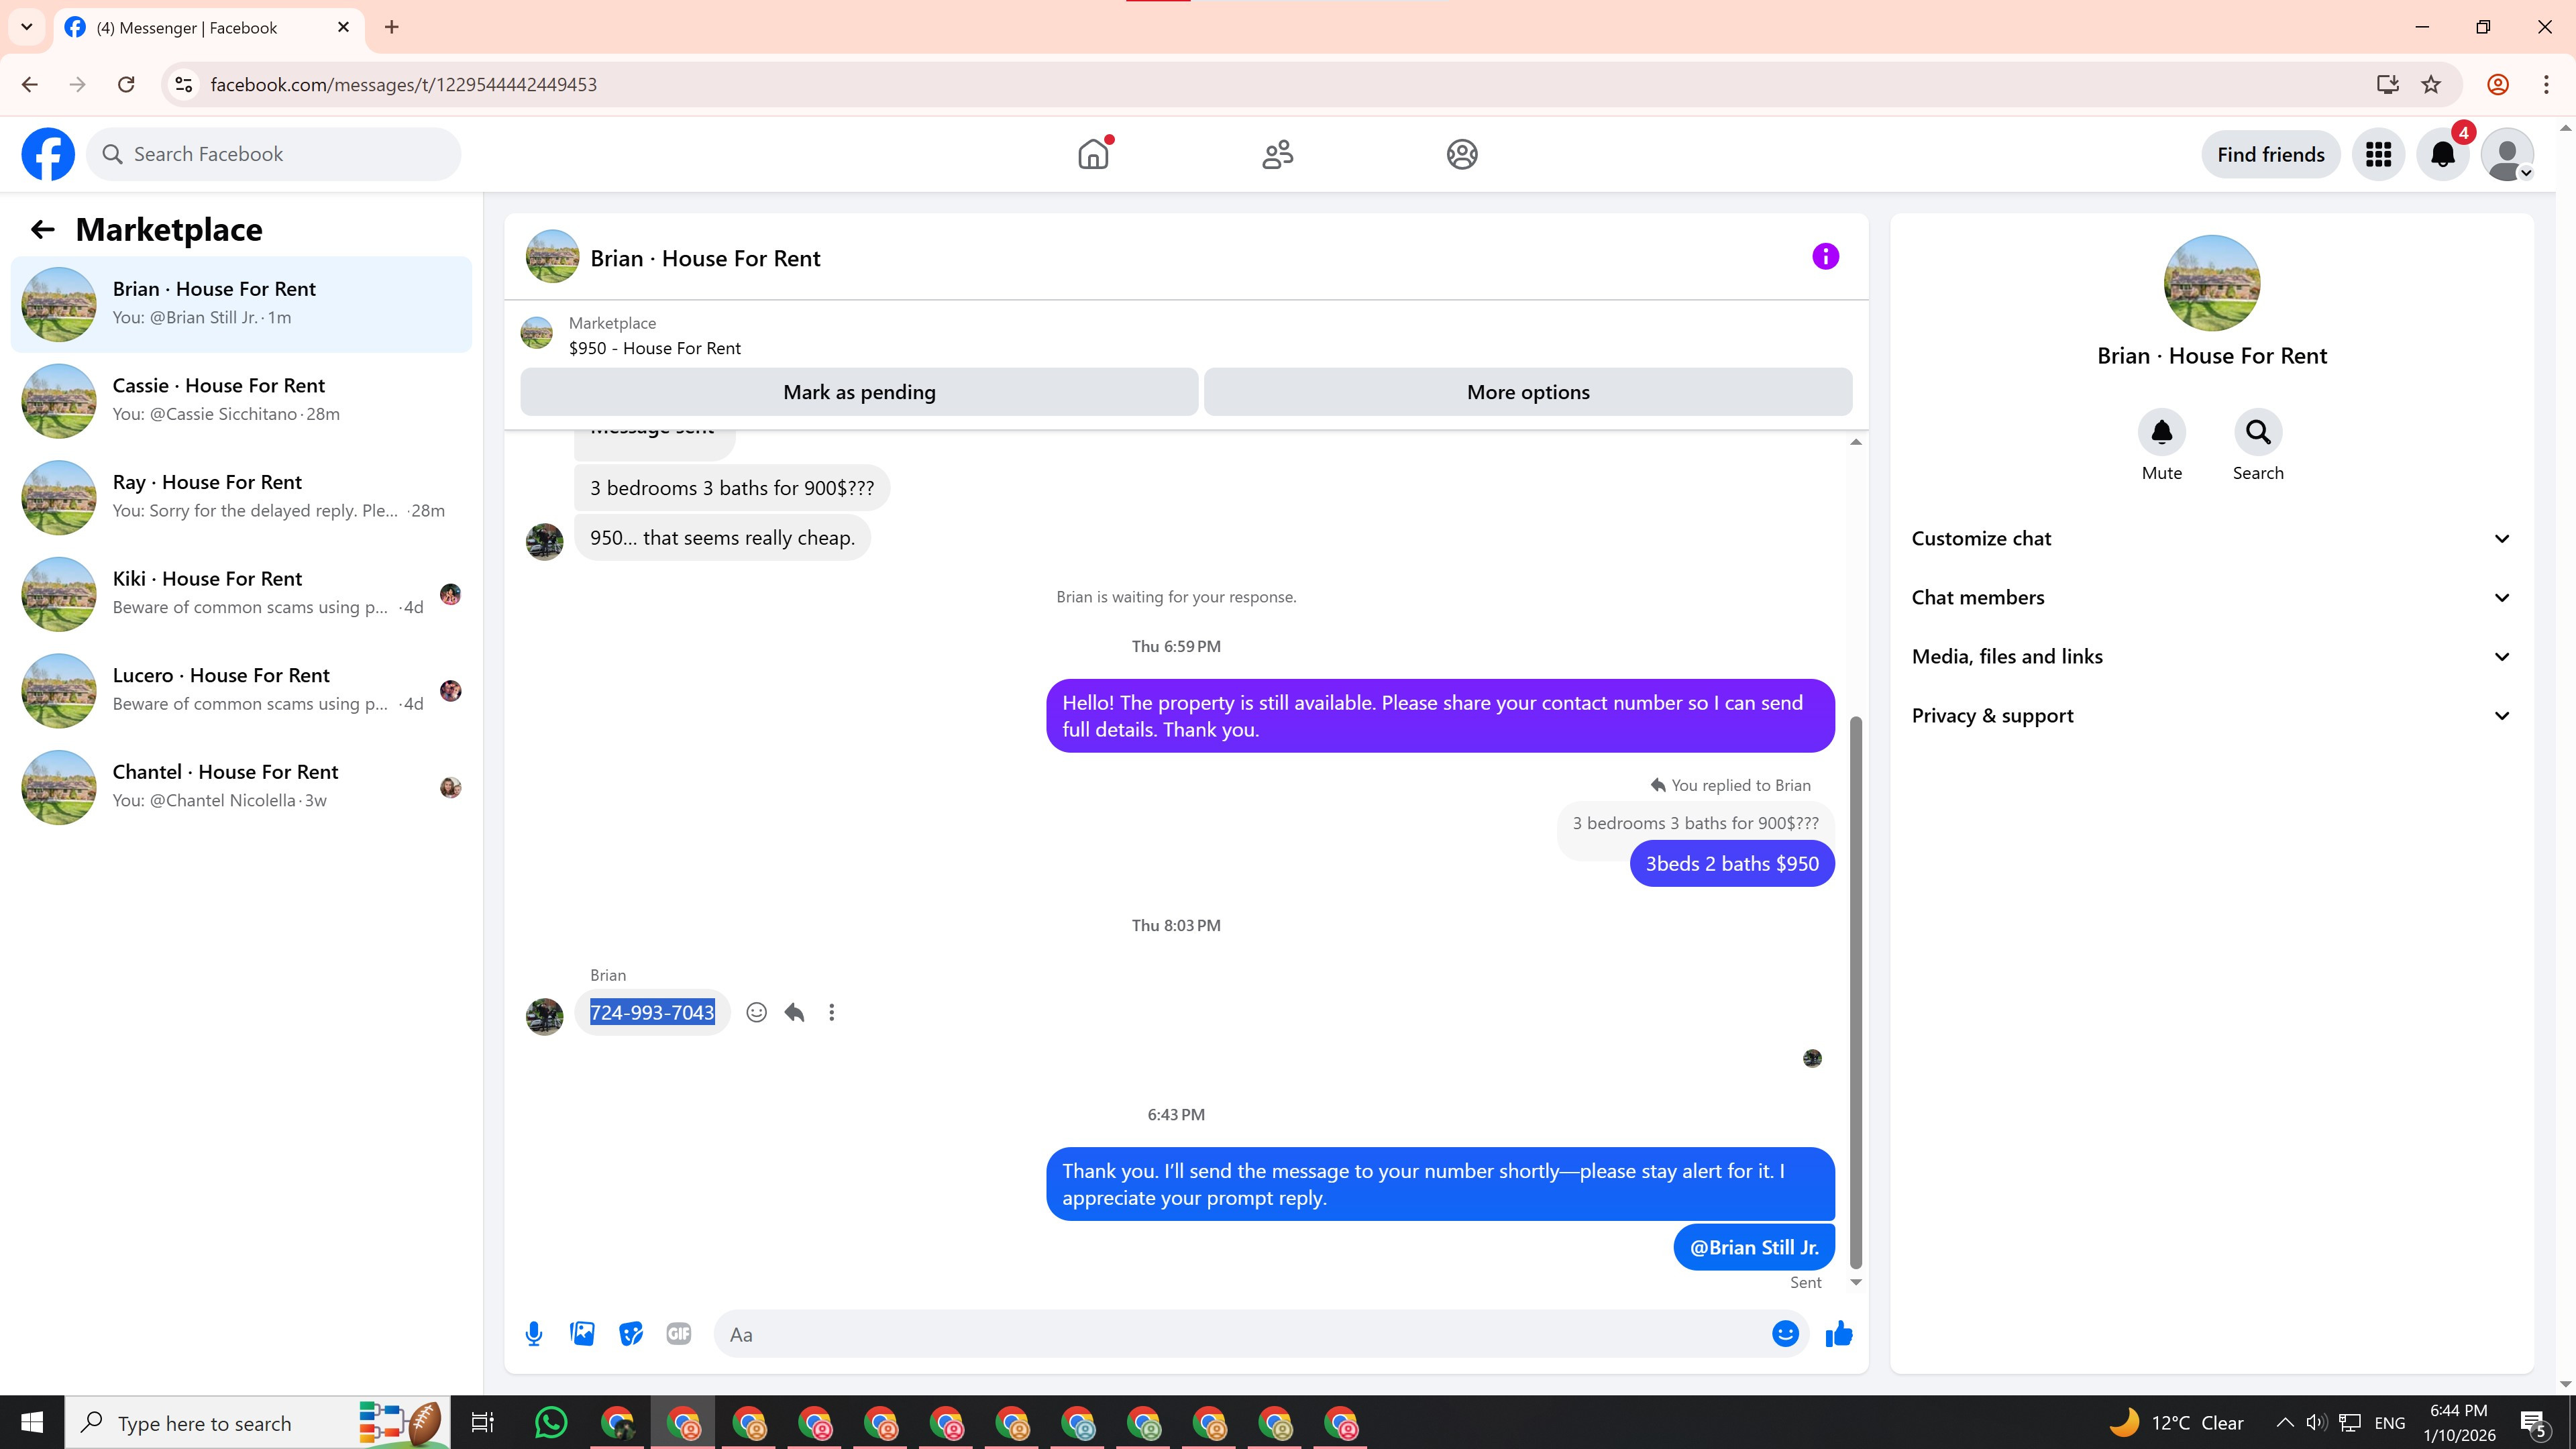Open the GIF picker
2576x1449 pixels.
pos(678,1334)
